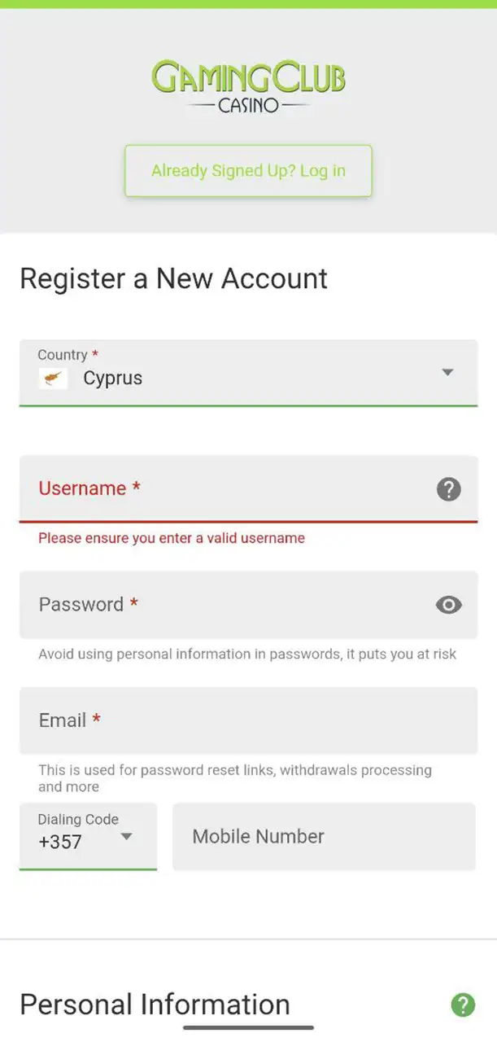
Task: Click the invalid username error message
Action: [172, 538]
